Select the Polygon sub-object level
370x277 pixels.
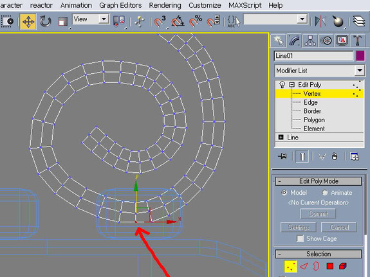[314, 120]
